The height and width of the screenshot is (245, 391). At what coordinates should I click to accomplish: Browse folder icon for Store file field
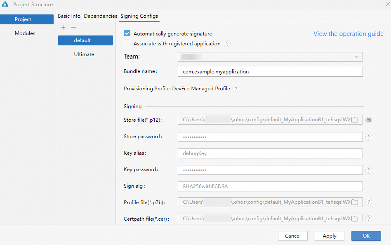355,120
